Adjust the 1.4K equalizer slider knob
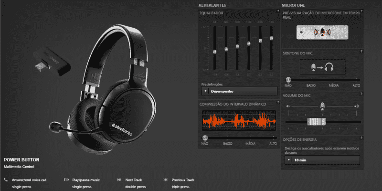The width and height of the screenshot is (382, 191). click(249, 43)
